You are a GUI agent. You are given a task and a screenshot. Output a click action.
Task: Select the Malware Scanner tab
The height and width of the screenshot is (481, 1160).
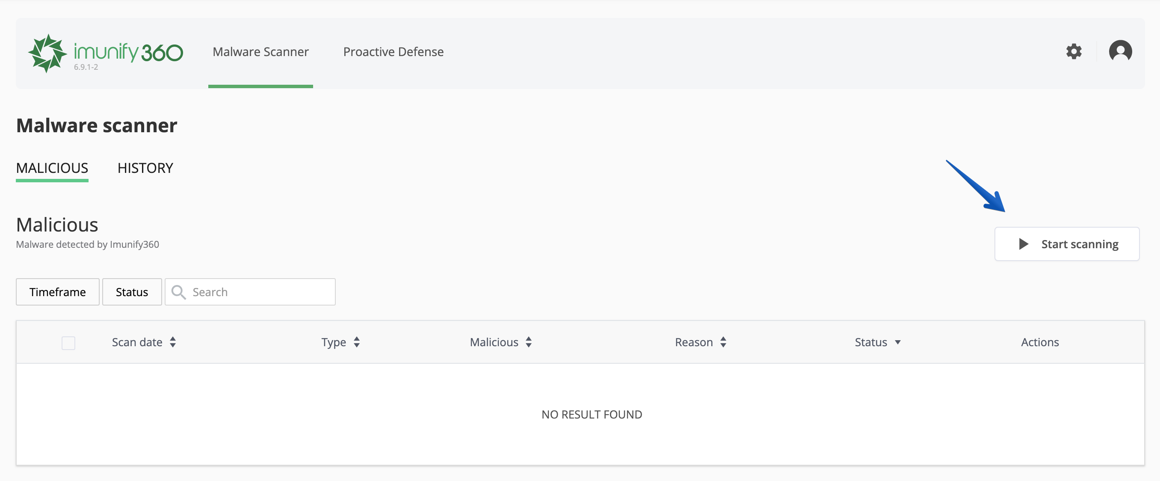261,52
